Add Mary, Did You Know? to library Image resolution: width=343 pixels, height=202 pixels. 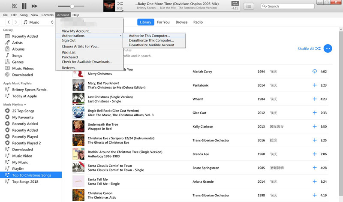tap(315, 85)
